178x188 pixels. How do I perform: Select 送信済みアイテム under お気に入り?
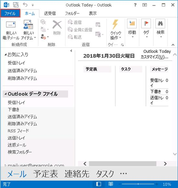[x=22, y=71]
